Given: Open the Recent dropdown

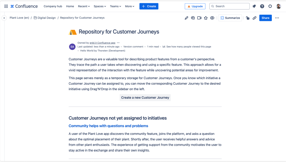Looking at the screenshot, I should (84, 6).
